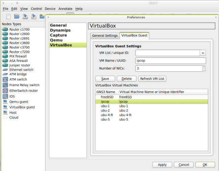Image resolution: width=219 pixels, height=171 pixels.
Task: Open the Device menu
Action: (50, 8)
